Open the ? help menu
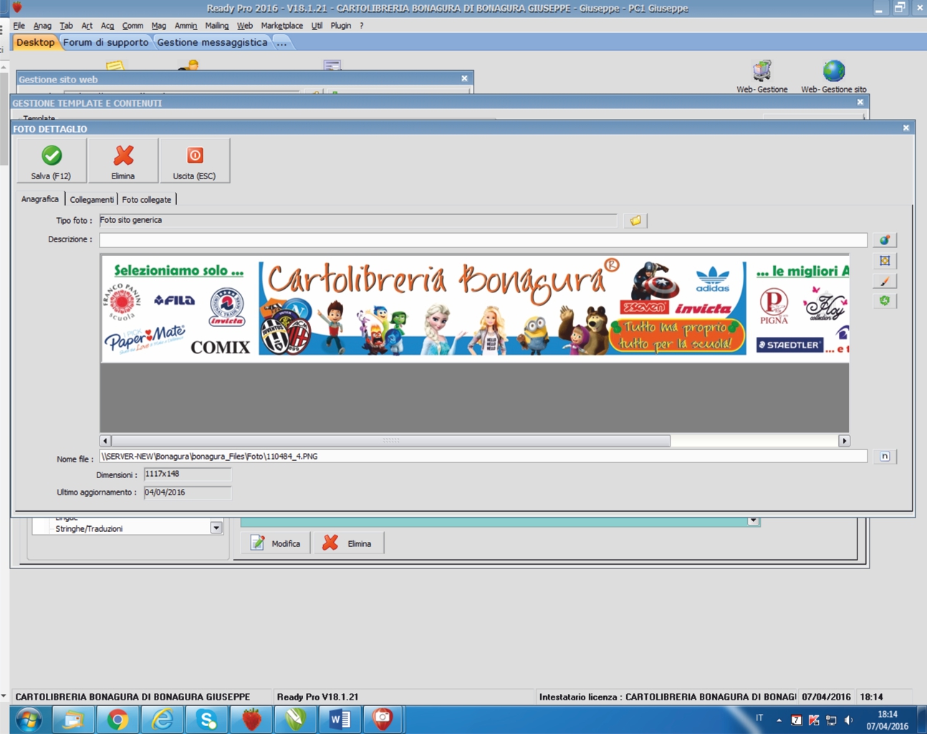Image resolution: width=927 pixels, height=734 pixels. click(x=361, y=26)
